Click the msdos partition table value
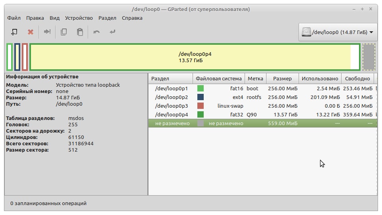Image resolution: width=382 pixels, height=215 pixels. 76,118
